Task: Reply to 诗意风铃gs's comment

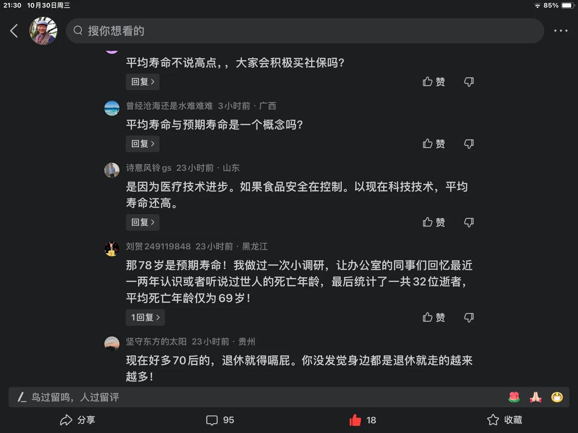Action: (143, 222)
